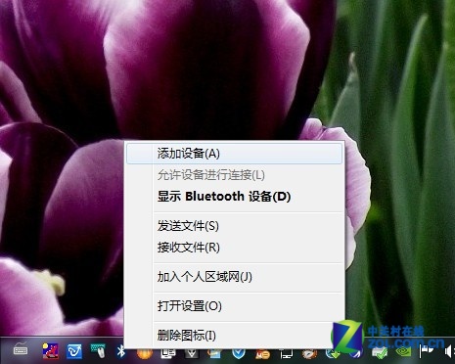
Task: Click 接收文件(R) menu entry
Action: [234, 248]
